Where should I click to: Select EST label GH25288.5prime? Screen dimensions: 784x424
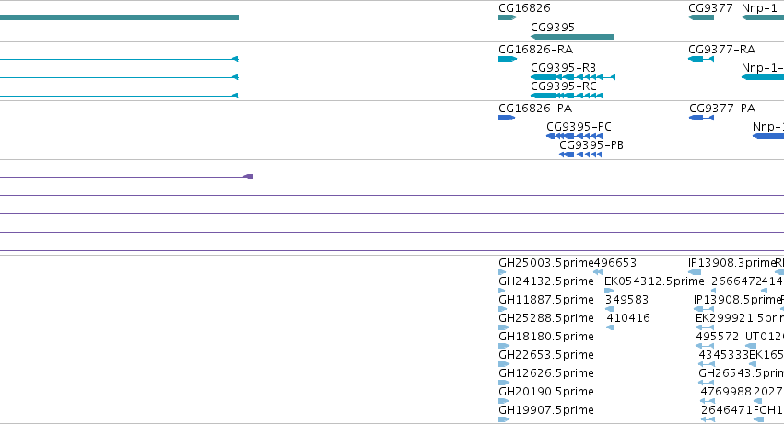tap(546, 317)
